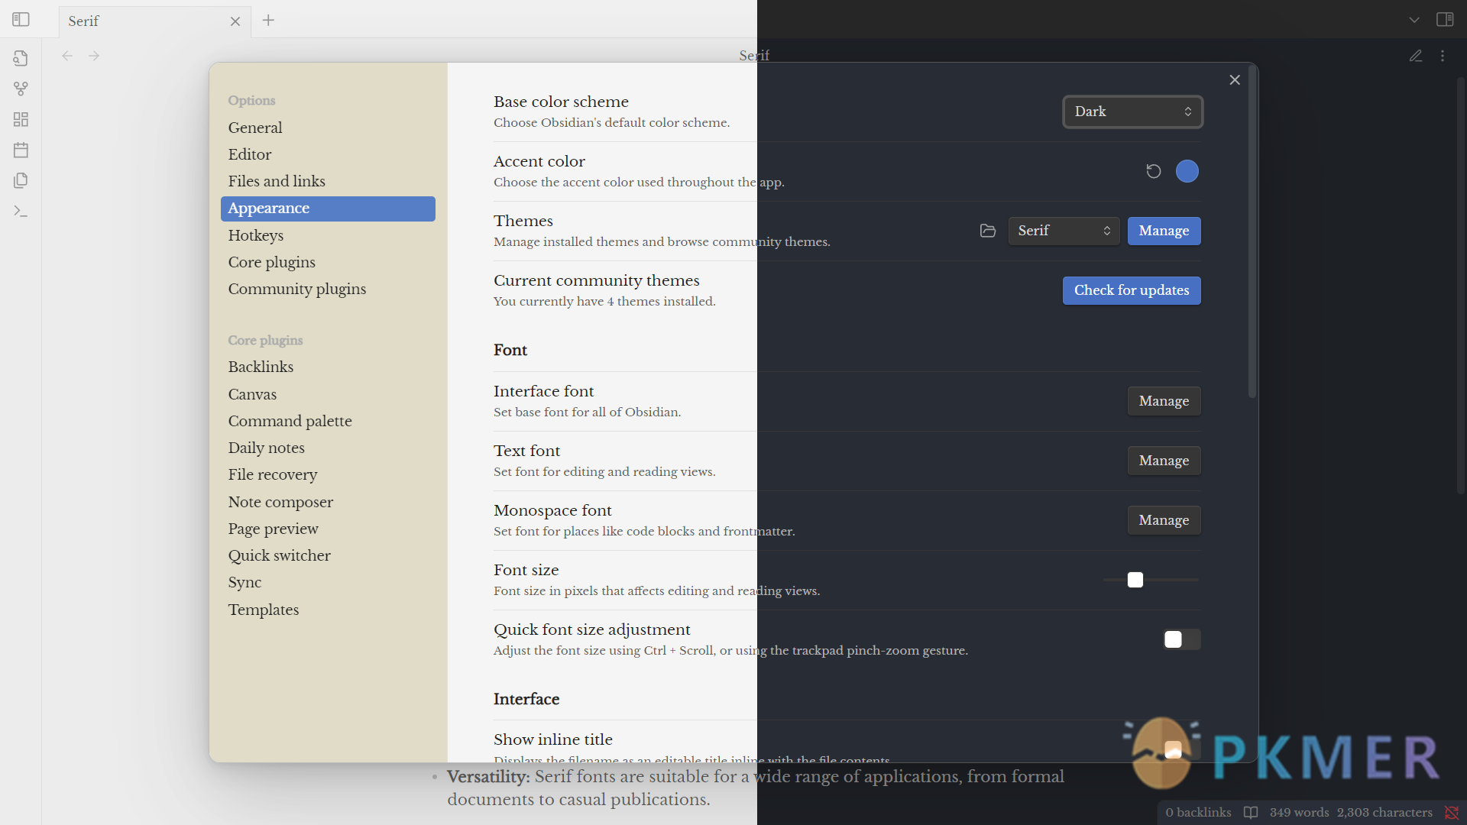Image resolution: width=1467 pixels, height=825 pixels.
Task: Open Daily notes plugin settings
Action: (328, 448)
